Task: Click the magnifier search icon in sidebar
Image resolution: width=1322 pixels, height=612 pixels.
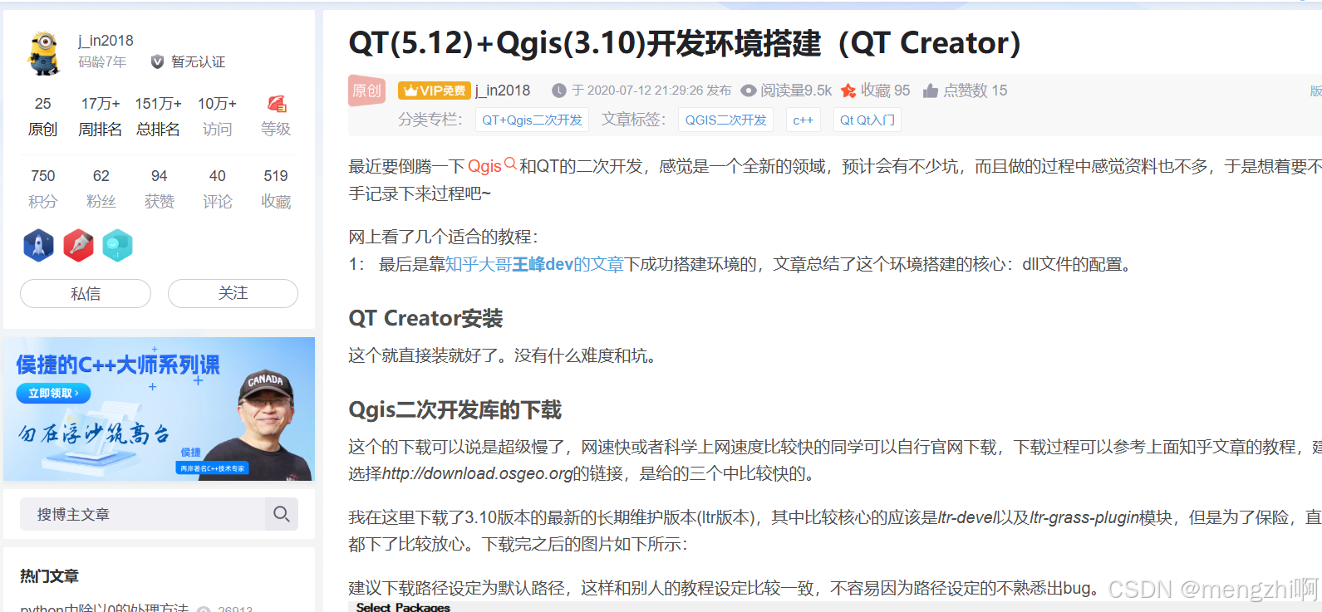Action: (282, 514)
